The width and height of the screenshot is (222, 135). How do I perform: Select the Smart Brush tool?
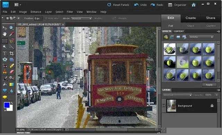(x=11, y=78)
